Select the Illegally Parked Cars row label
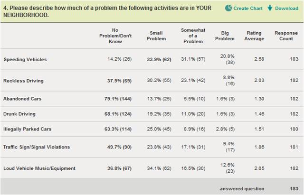The height and width of the screenshot is (195, 304). [28, 129]
